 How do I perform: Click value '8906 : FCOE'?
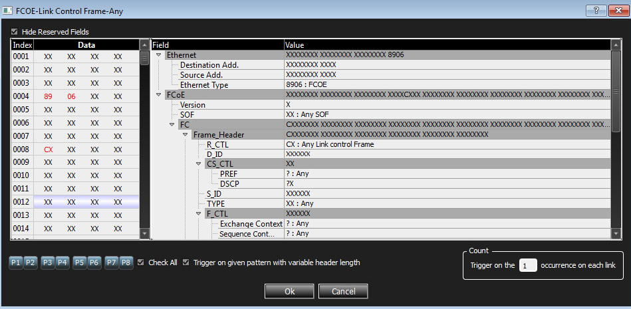click(305, 85)
